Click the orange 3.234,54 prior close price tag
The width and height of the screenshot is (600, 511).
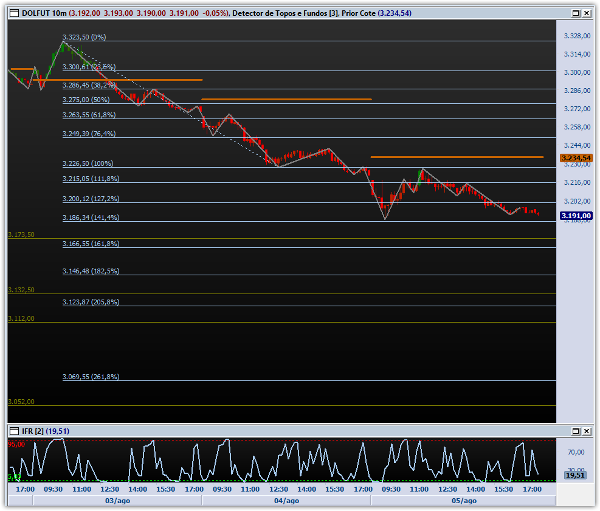[576, 158]
